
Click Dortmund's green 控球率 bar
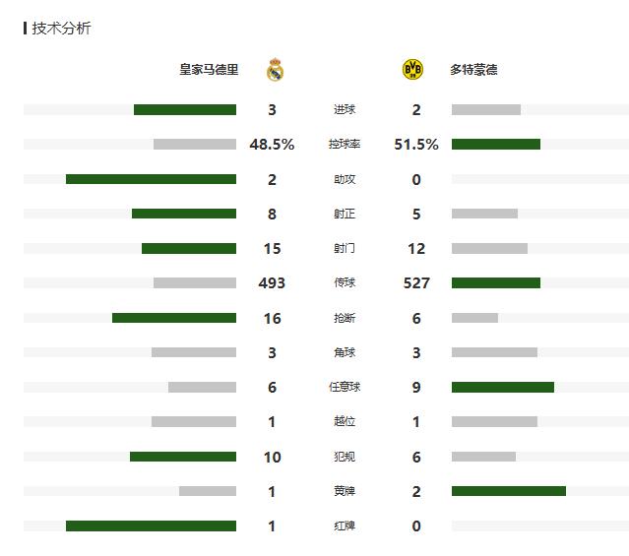pyautogui.click(x=496, y=145)
